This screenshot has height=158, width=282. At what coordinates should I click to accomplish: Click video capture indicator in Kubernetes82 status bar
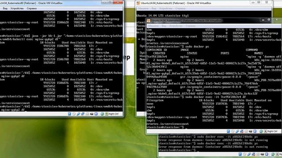(x=250, y=131)
